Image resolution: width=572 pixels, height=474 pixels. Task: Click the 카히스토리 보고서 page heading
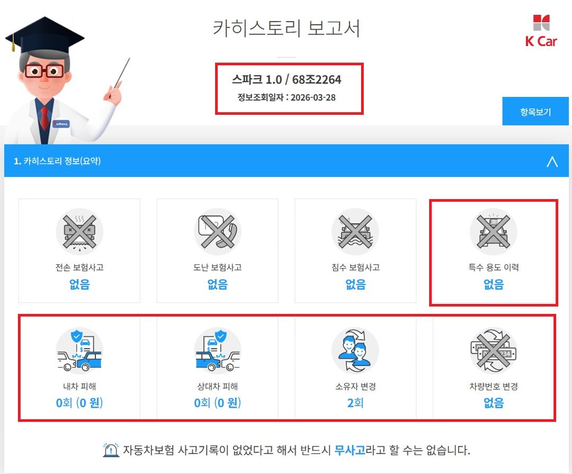pos(287,28)
